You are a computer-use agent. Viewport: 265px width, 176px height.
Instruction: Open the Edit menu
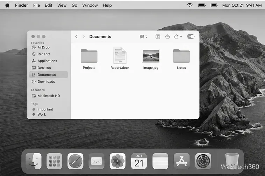49,5
